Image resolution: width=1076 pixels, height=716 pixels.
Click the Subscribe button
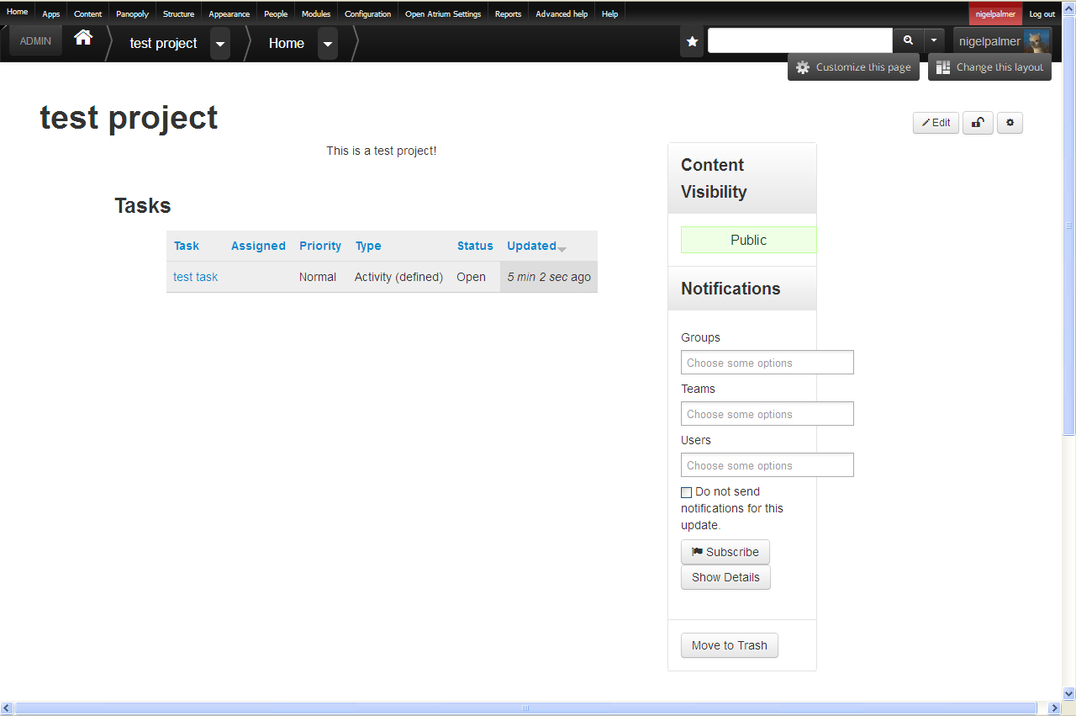pos(725,552)
